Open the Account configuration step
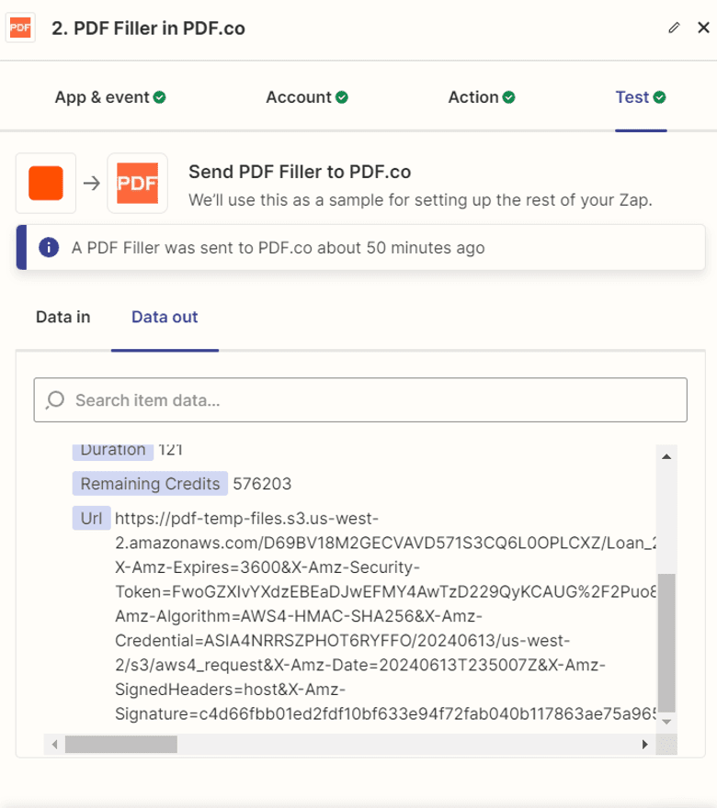The height and width of the screenshot is (808, 717). (x=298, y=96)
